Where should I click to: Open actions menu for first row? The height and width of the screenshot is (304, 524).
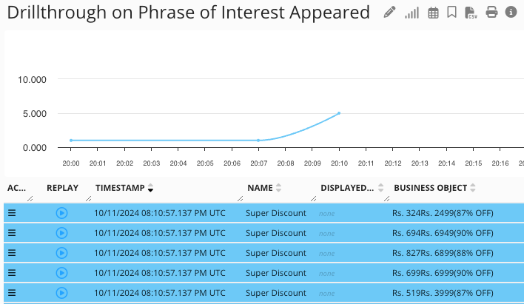[x=12, y=213]
